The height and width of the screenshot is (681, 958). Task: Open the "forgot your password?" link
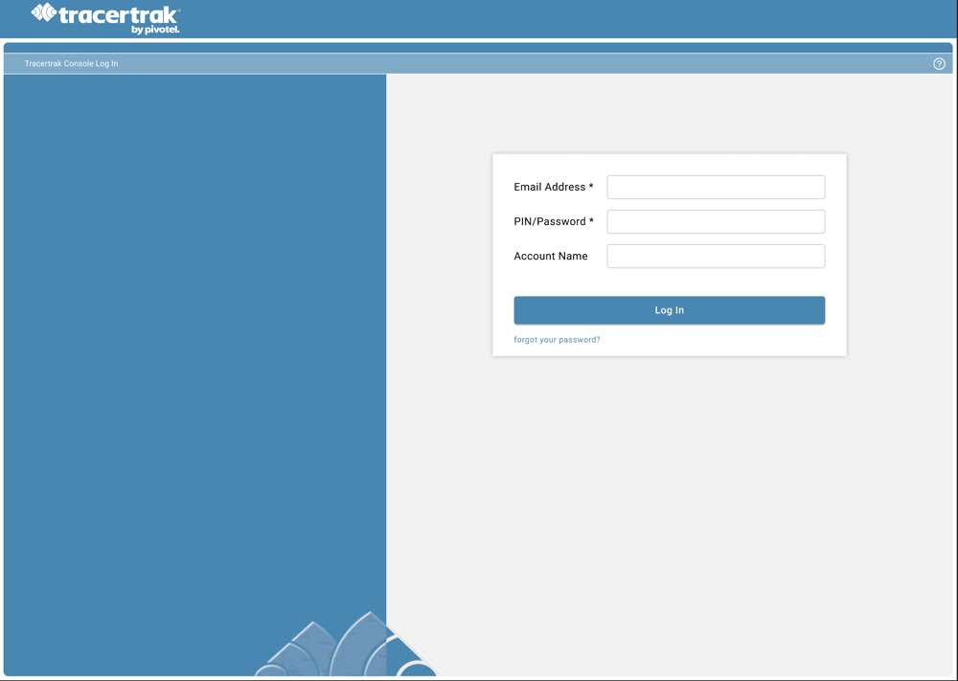pyautogui.click(x=557, y=340)
